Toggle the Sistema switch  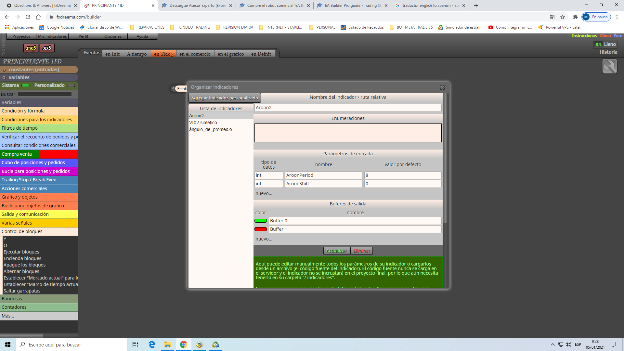25,85
